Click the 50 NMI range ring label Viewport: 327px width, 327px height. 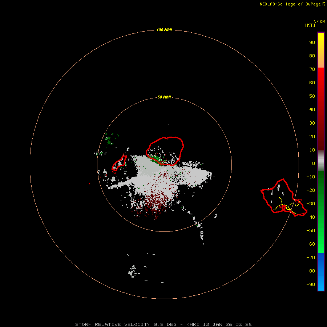coord(164,97)
